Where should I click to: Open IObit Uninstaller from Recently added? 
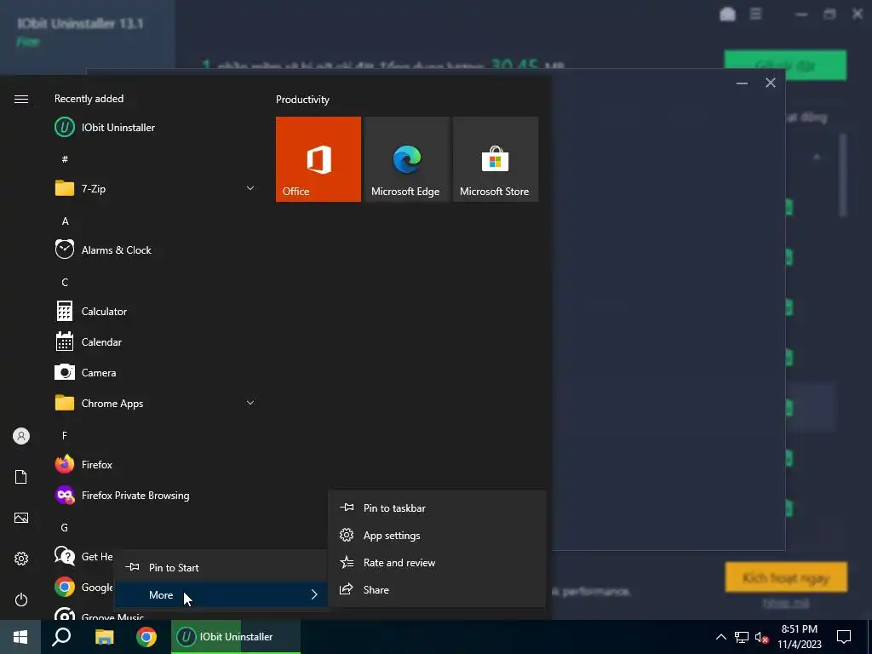[x=156, y=128]
